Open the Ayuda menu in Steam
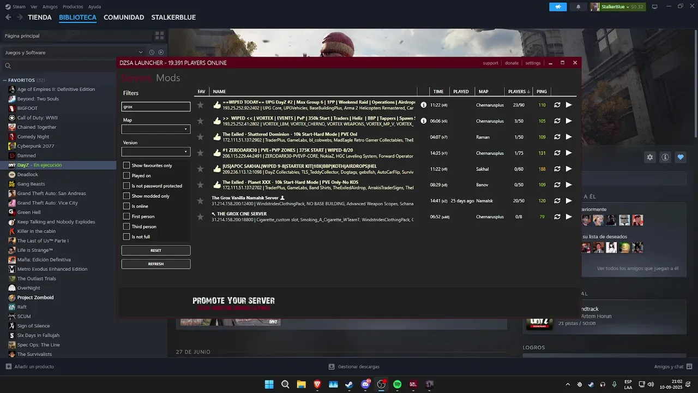The width and height of the screenshot is (698, 393). pos(94,7)
